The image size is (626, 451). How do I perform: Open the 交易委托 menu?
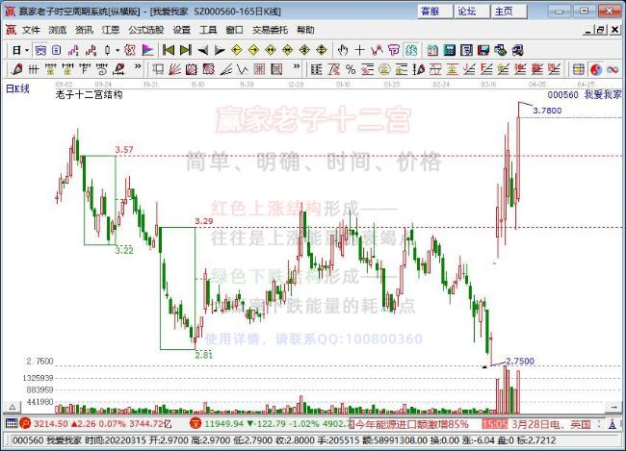click(x=270, y=30)
